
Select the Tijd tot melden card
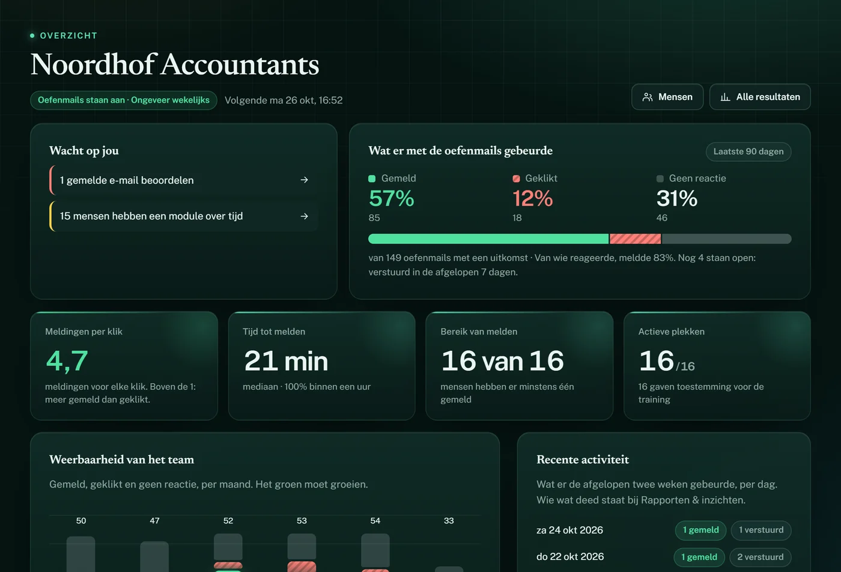322,366
